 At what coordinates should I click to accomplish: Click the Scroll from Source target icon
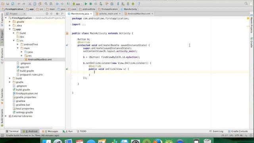point(47,14)
